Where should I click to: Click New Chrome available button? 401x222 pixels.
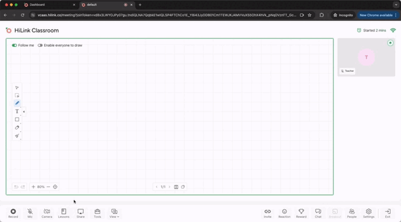tap(378, 15)
